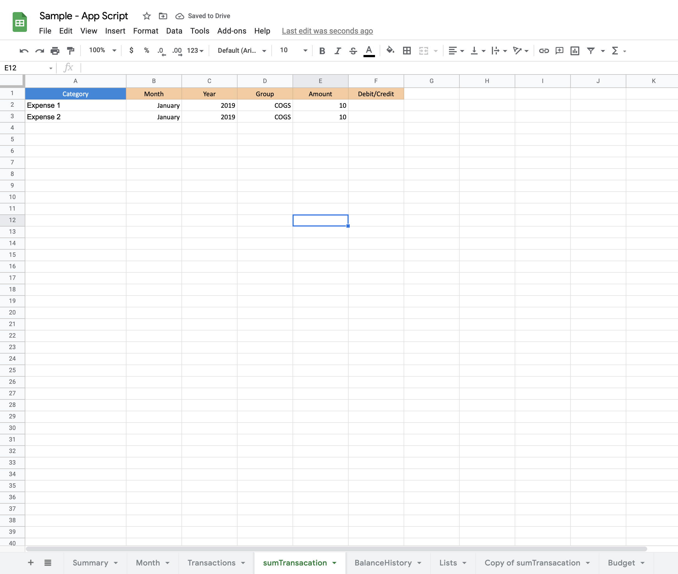Click the Borders icon in toolbar
Image resolution: width=678 pixels, height=574 pixels.
tap(406, 51)
